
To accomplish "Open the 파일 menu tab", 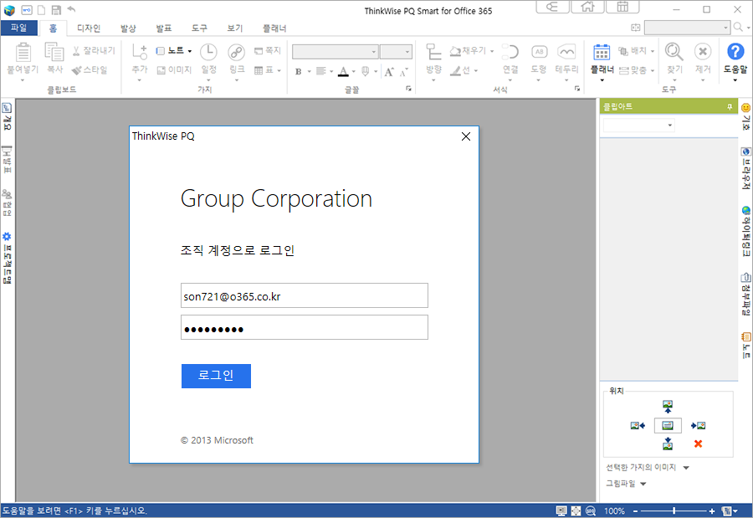I will click(x=18, y=28).
